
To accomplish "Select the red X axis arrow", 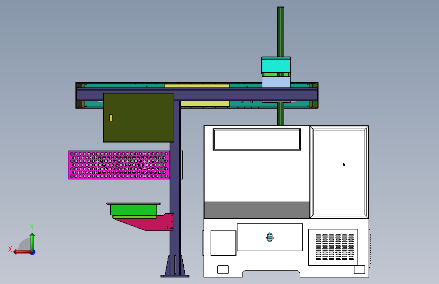I will [23, 252].
